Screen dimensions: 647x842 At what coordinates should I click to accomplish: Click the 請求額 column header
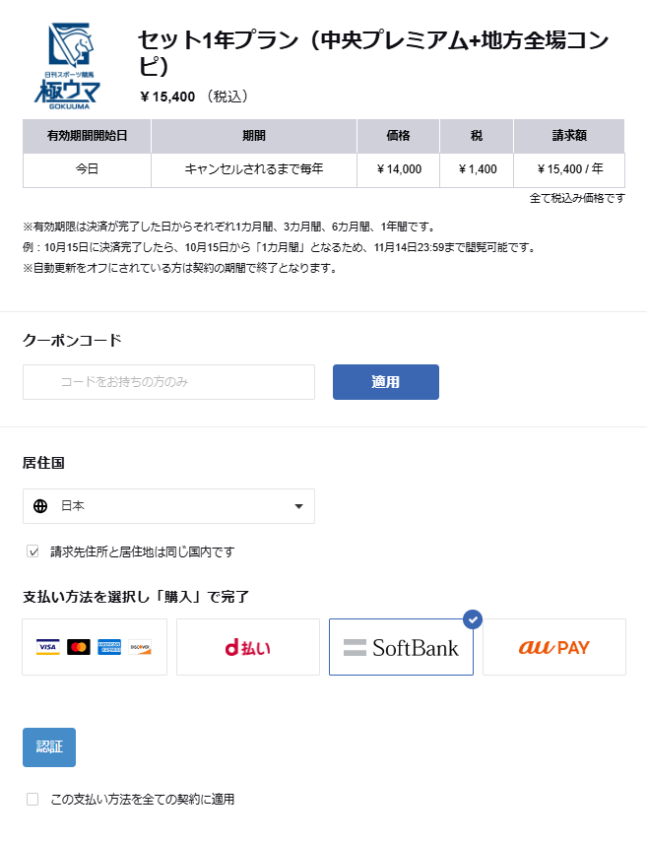tap(569, 136)
